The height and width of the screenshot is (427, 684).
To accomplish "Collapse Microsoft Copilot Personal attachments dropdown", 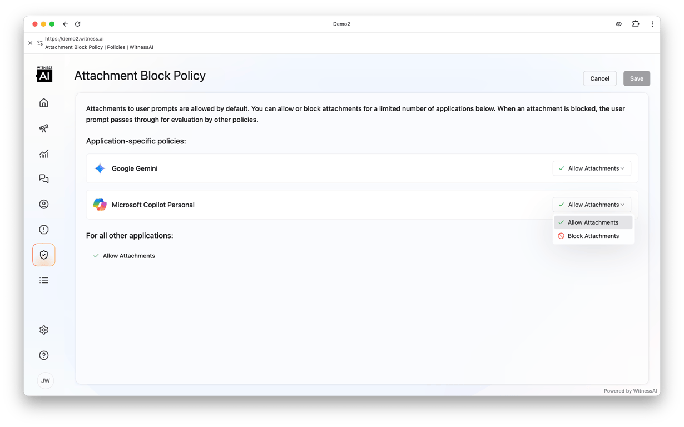I will pos(592,205).
